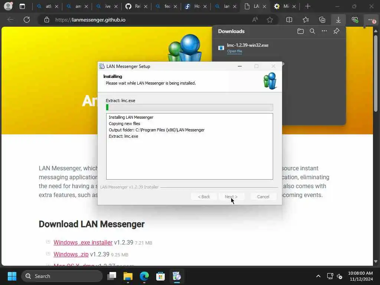Click the Back button in setup
The height and width of the screenshot is (285, 380).
point(204,197)
